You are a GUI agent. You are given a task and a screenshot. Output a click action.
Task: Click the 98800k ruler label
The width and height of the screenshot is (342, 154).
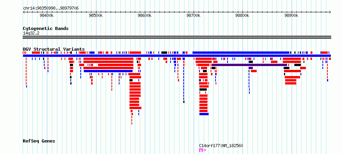[x=242, y=16]
